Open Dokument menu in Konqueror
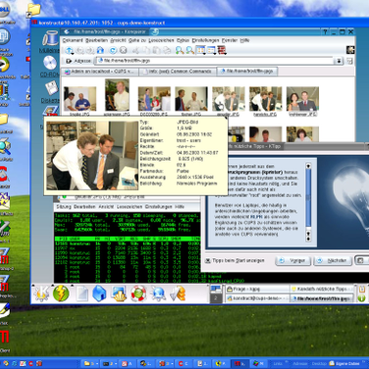The image size is (369, 369). point(73,40)
